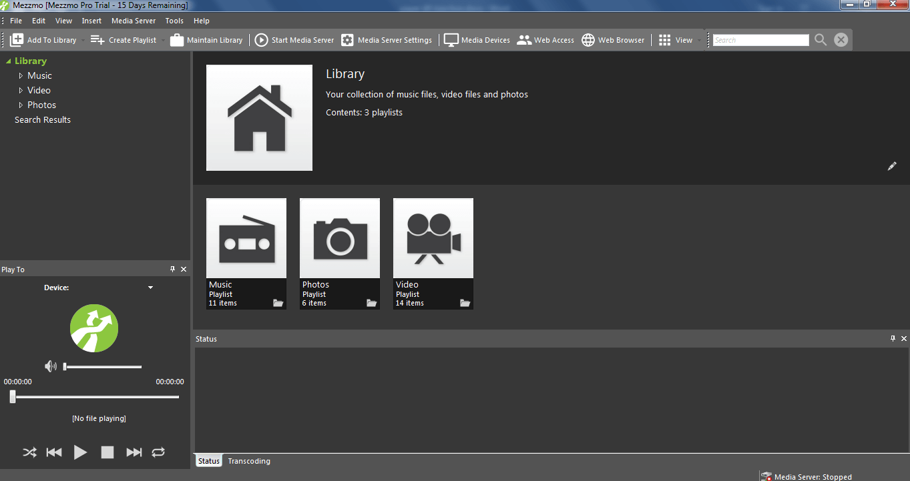The height and width of the screenshot is (481, 910).
Task: Click the pencil edit icon
Action: [892, 166]
